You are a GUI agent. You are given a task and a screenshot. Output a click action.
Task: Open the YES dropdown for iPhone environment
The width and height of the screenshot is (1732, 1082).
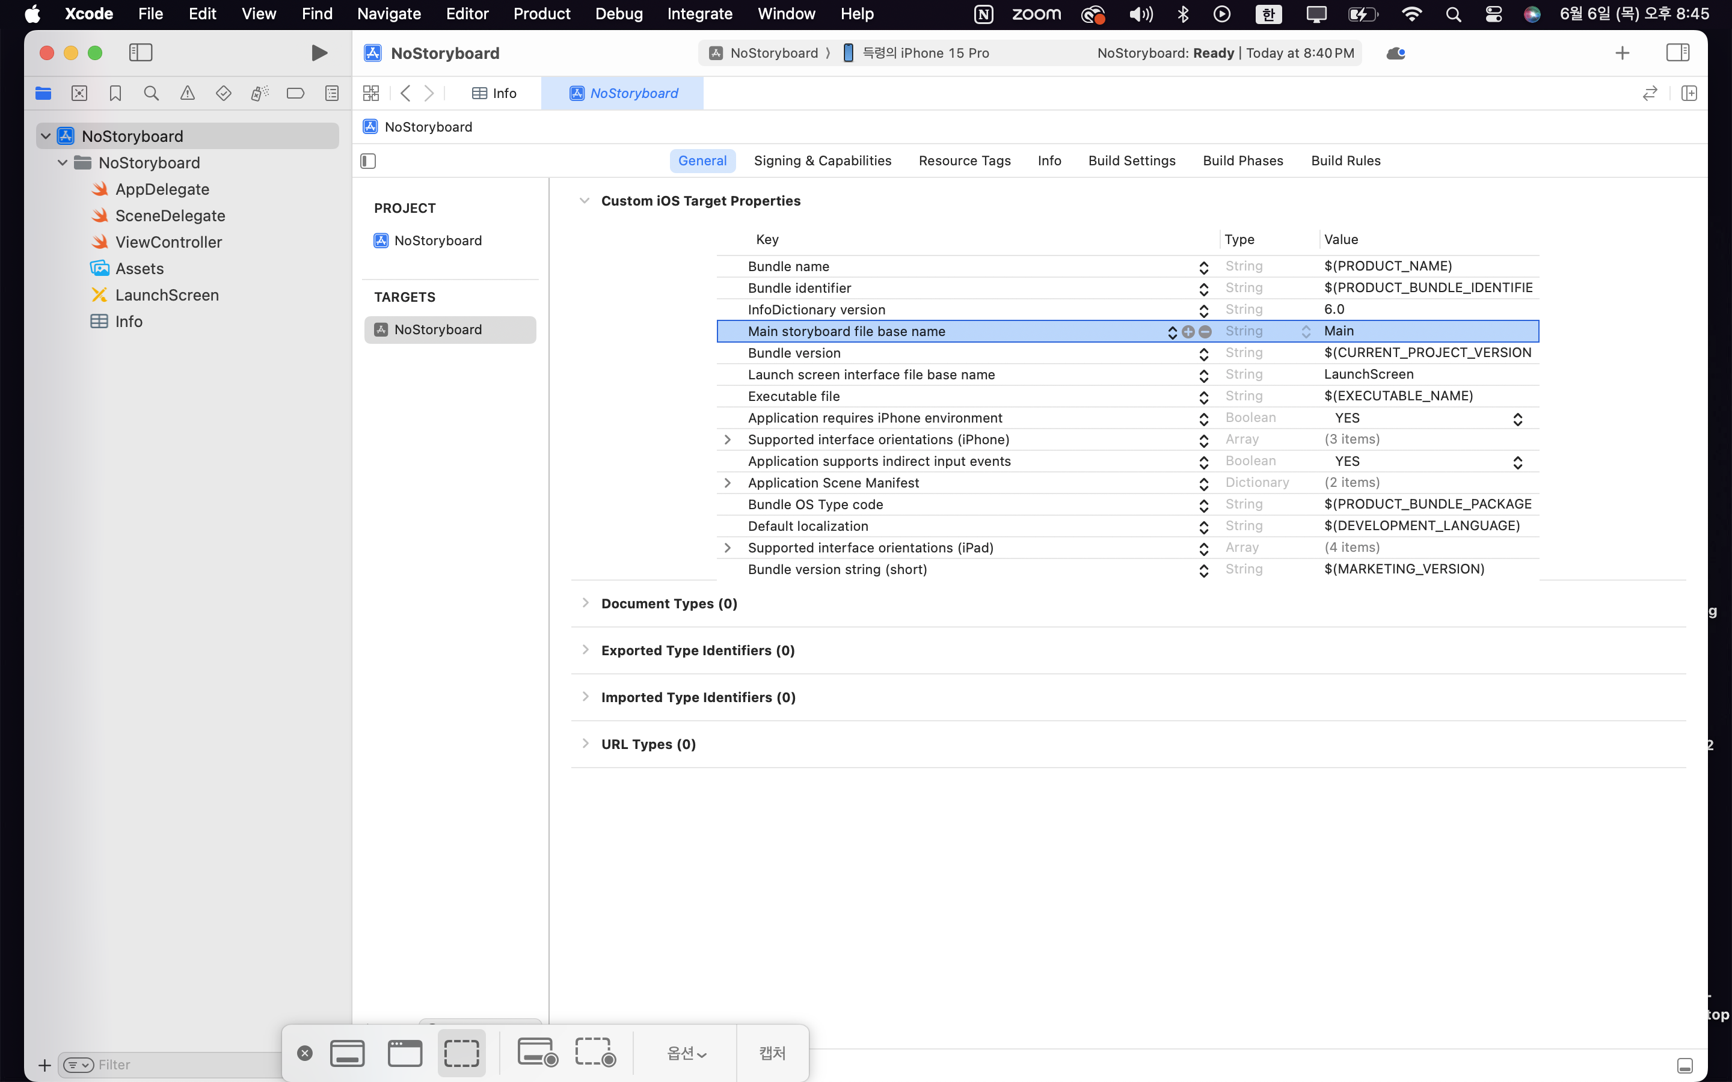coord(1517,418)
